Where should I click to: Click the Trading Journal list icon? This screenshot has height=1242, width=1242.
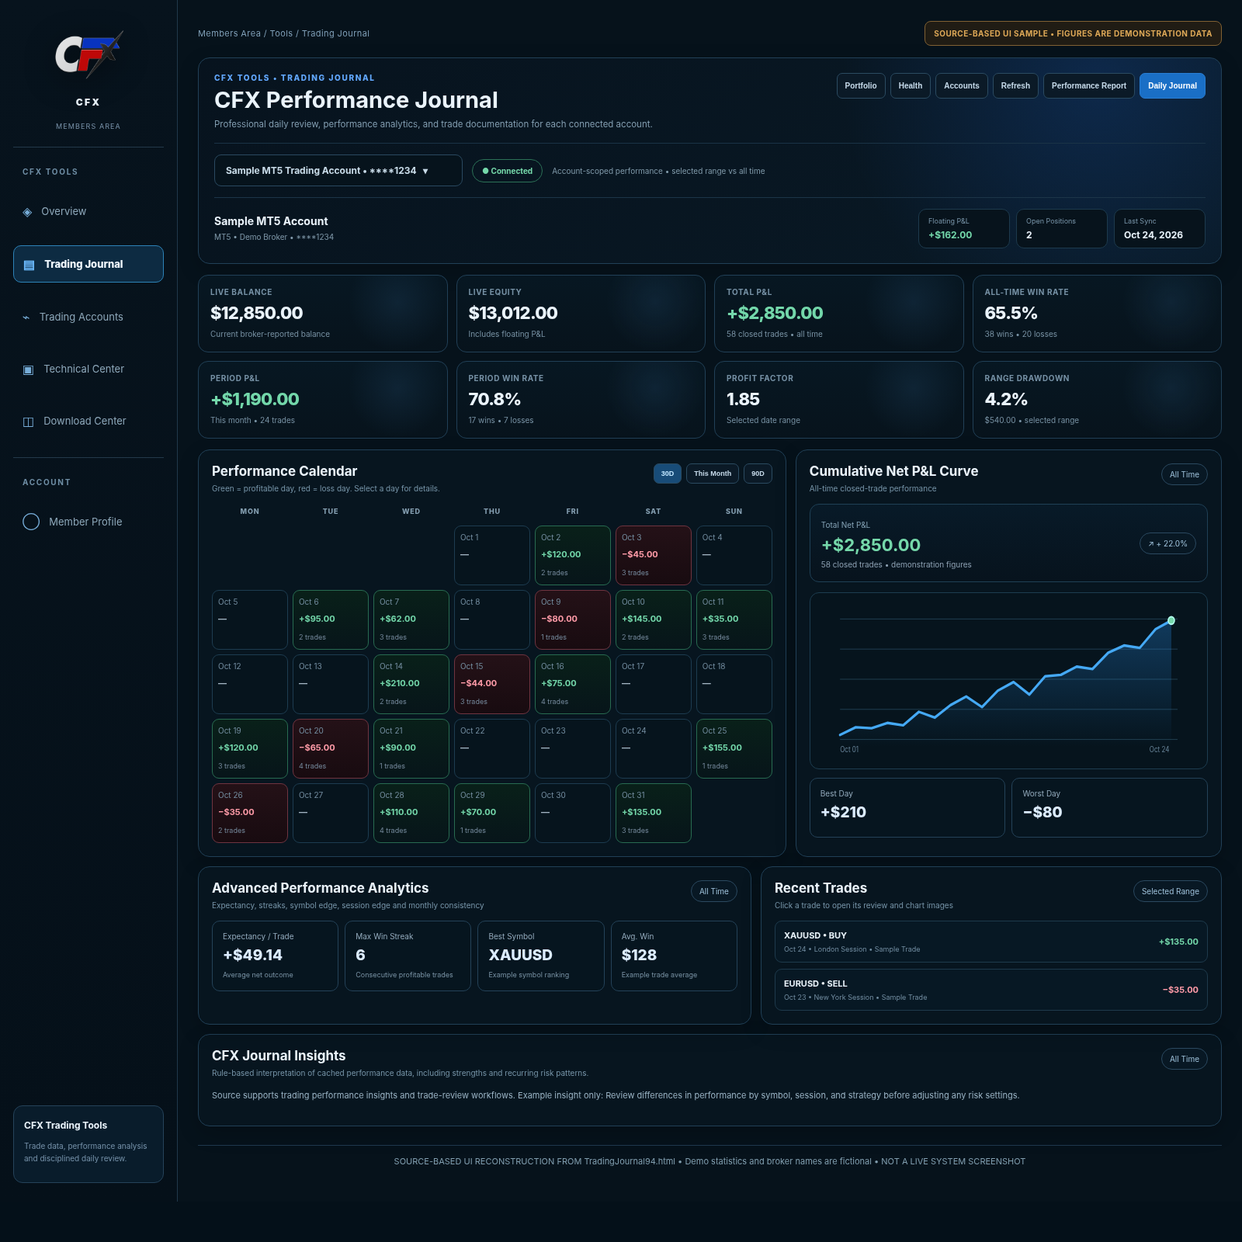pyautogui.click(x=29, y=265)
